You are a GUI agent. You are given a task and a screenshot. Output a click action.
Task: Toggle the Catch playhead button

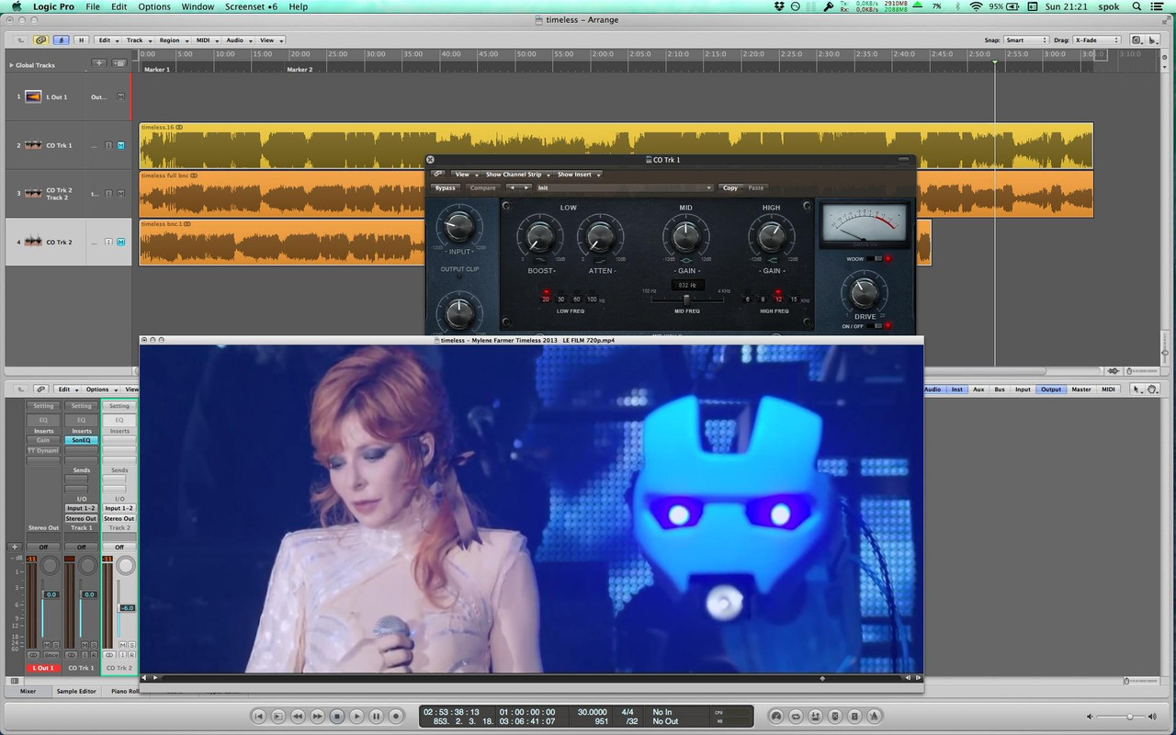pos(62,40)
